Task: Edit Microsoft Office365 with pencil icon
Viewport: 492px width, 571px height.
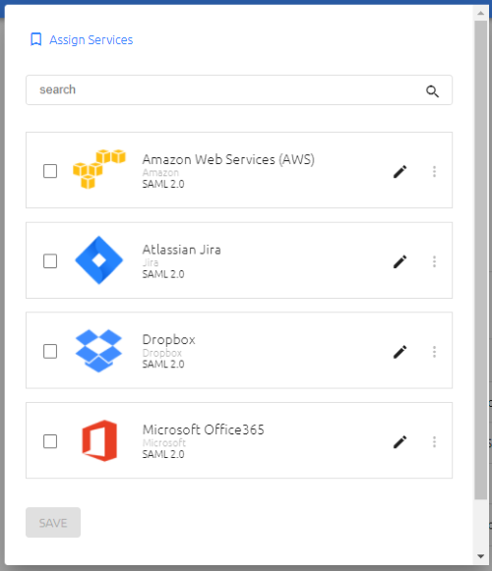Action: [400, 441]
